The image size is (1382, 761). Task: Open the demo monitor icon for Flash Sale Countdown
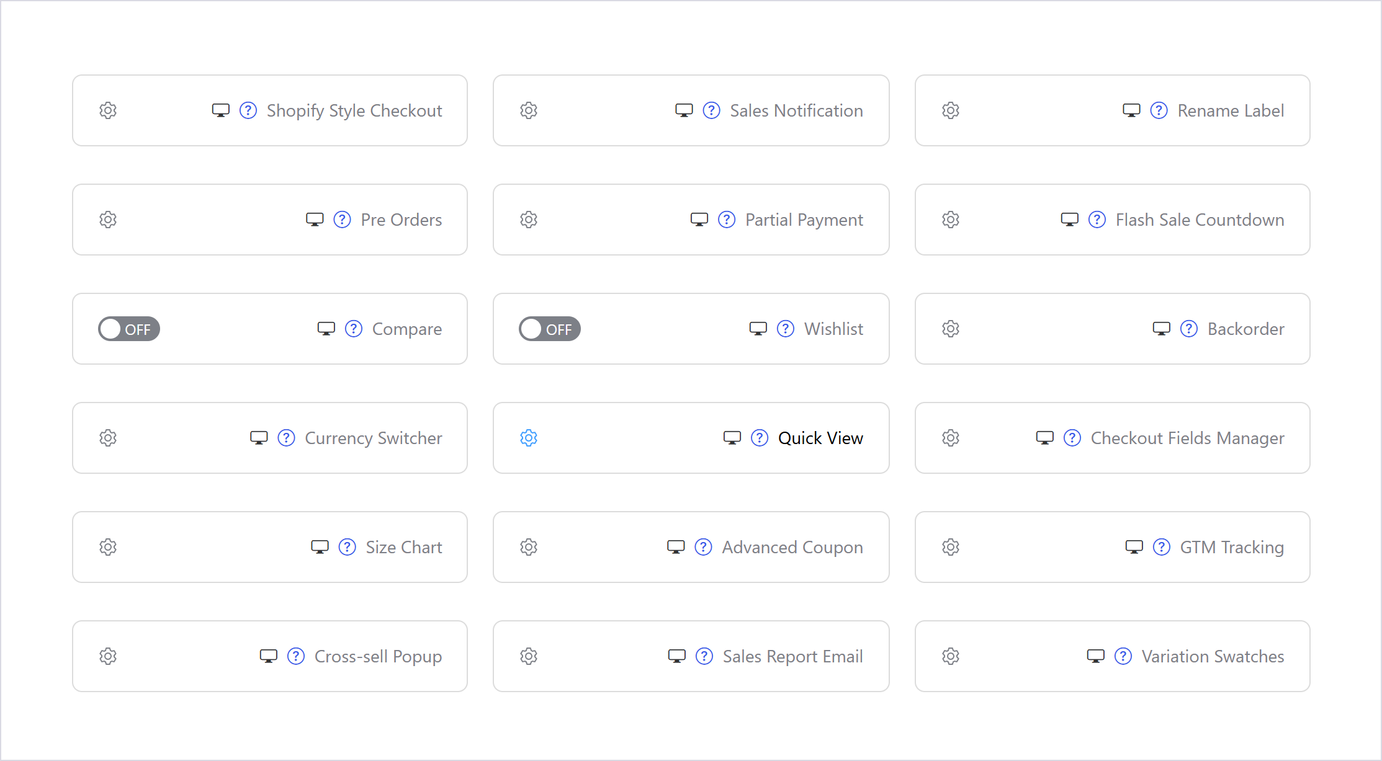(1070, 220)
